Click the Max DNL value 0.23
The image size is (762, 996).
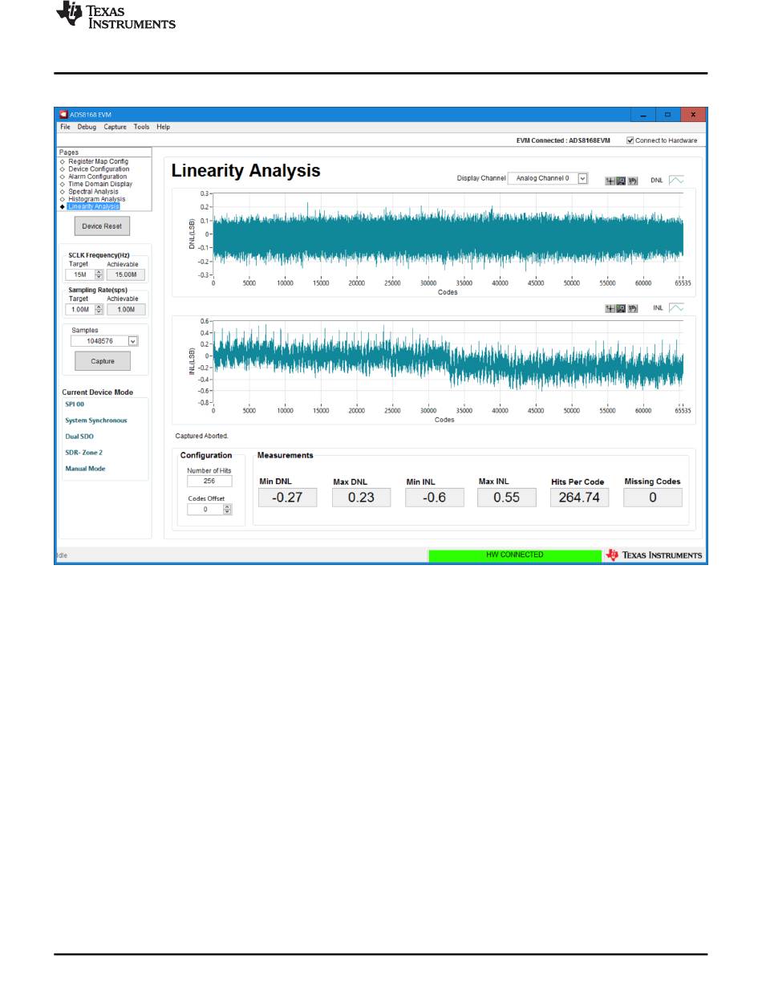361,498
